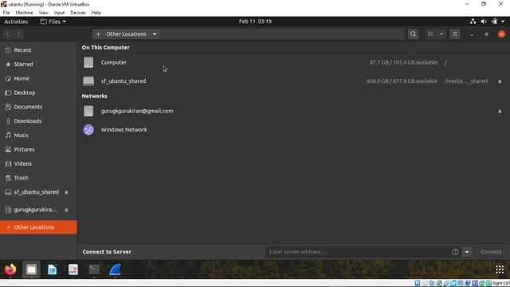Select Other Locations in sidebar
The width and height of the screenshot is (510, 287).
pos(38,227)
